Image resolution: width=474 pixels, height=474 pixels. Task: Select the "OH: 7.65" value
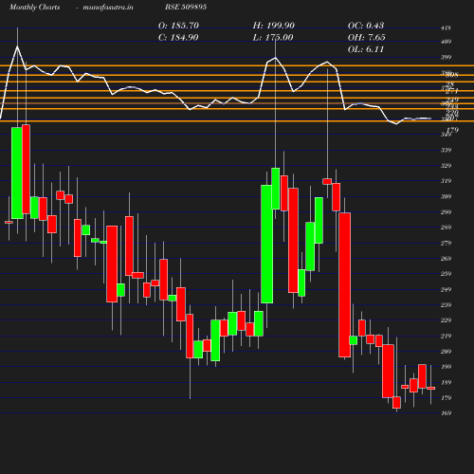[367, 38]
